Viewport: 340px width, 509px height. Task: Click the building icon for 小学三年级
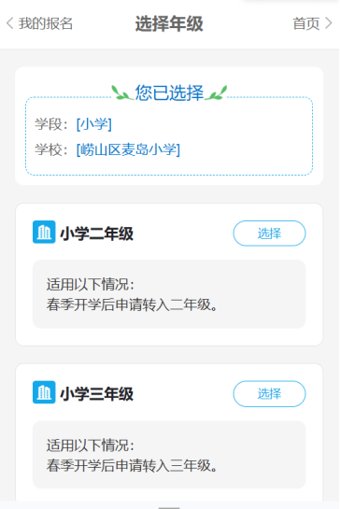tap(44, 392)
